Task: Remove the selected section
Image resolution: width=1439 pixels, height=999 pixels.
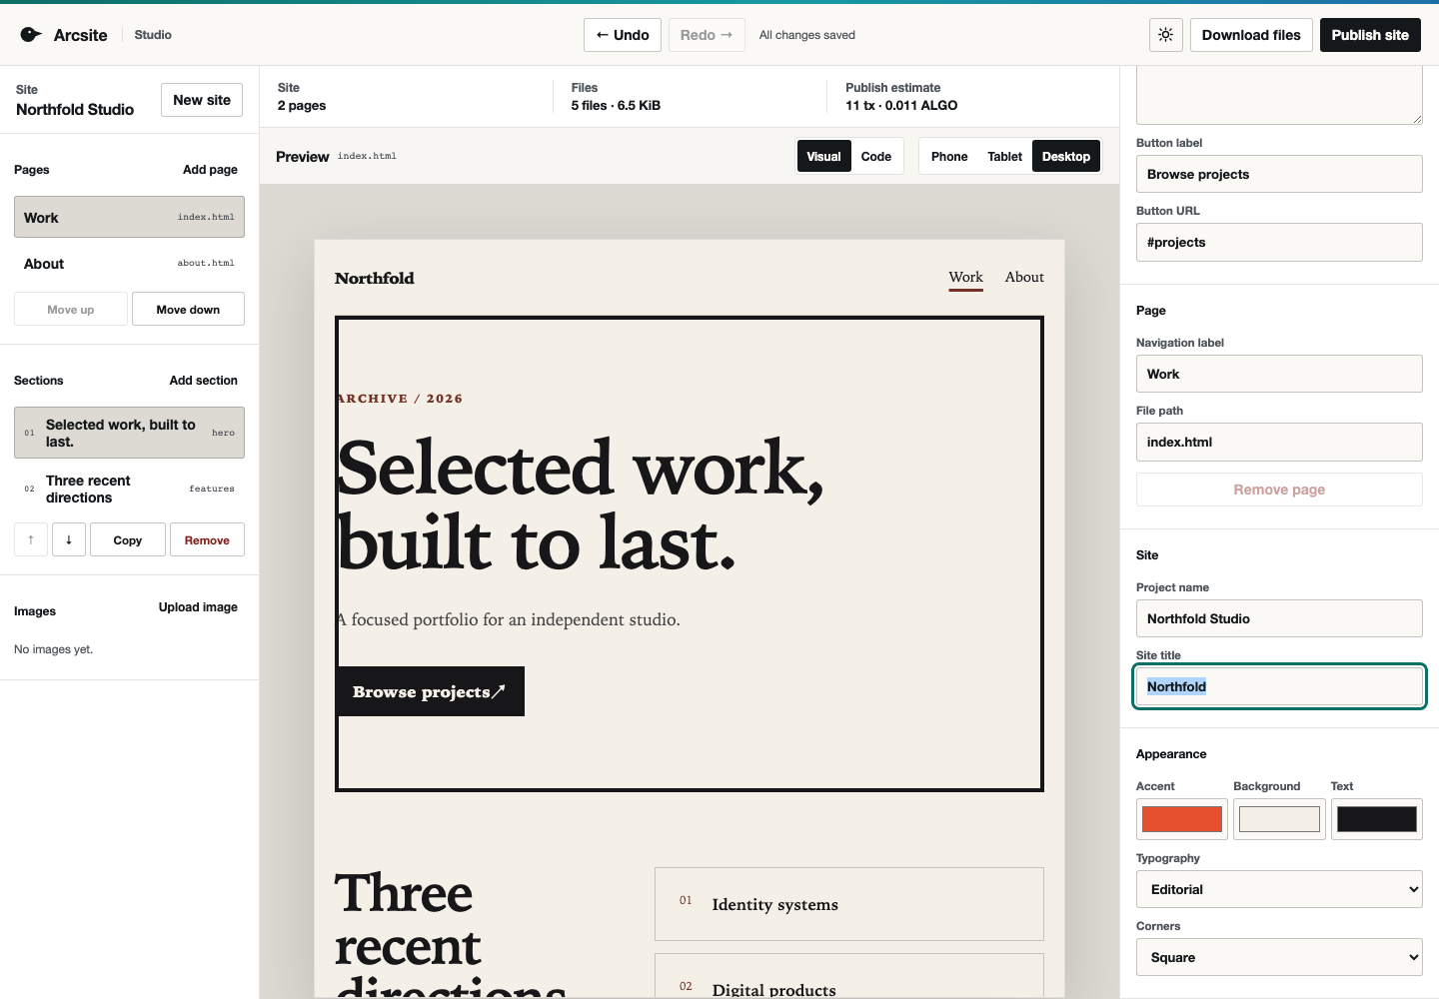Action: pyautogui.click(x=207, y=539)
